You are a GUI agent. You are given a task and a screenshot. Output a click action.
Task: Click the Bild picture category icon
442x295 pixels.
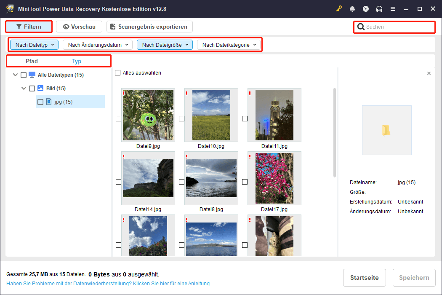[x=40, y=88]
